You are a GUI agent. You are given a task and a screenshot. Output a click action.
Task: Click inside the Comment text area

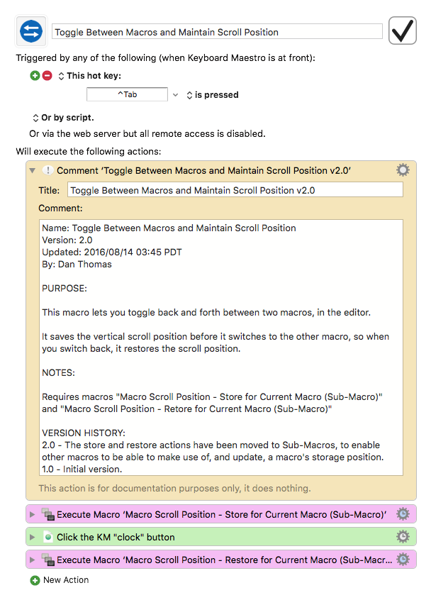pyautogui.click(x=221, y=348)
